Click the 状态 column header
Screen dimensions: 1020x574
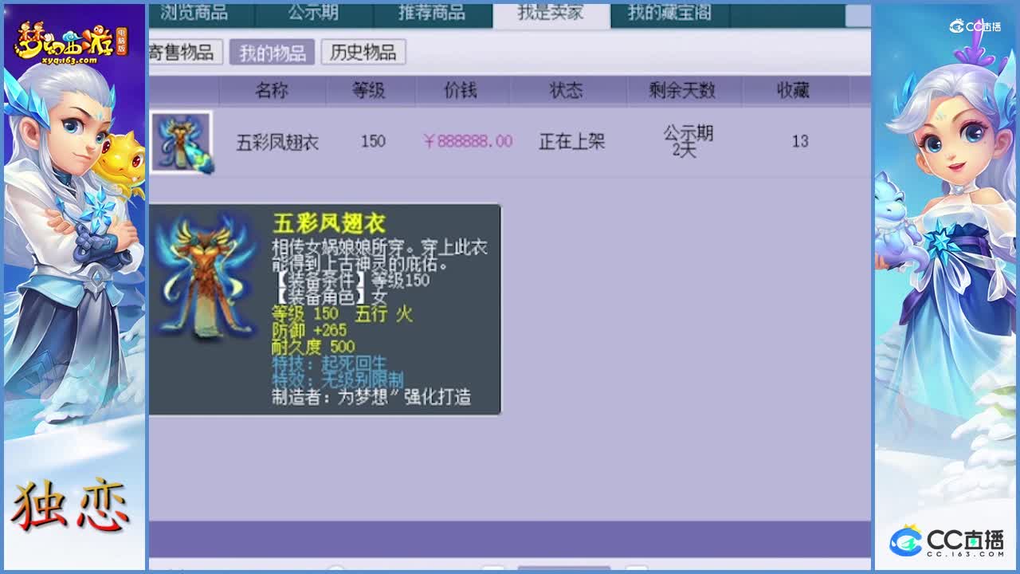click(567, 91)
